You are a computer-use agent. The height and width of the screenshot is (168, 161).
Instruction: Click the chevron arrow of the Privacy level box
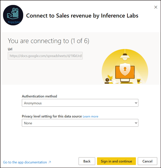point(136,123)
